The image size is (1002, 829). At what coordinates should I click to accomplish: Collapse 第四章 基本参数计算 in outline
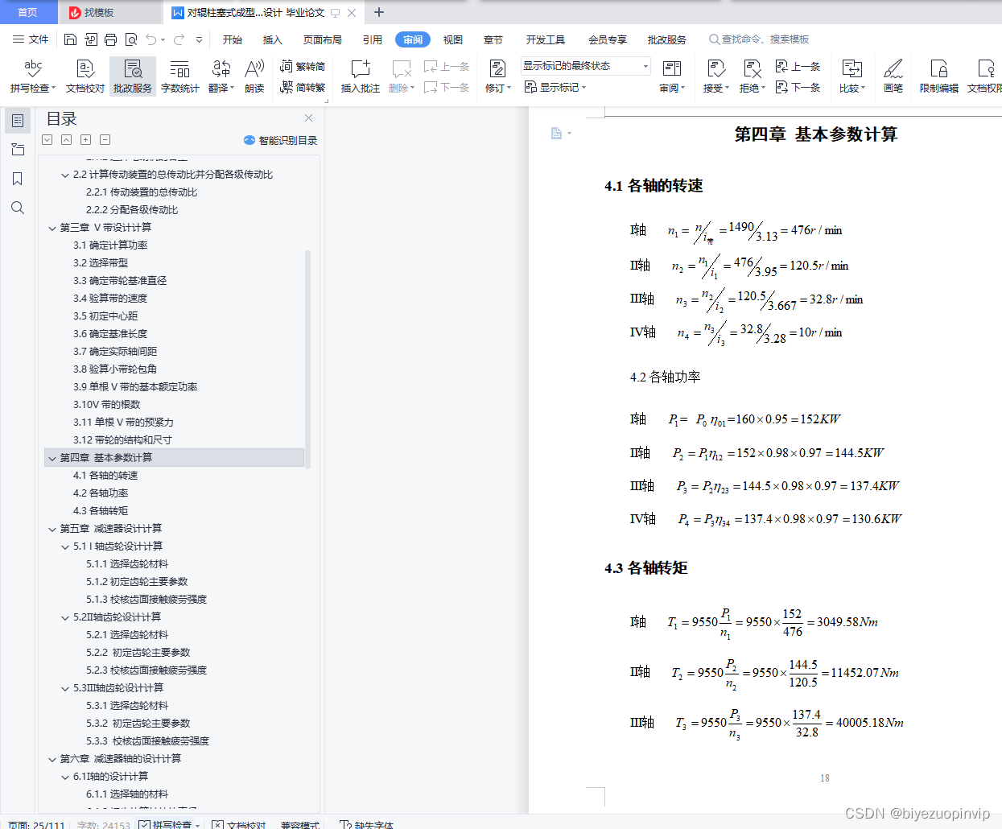point(52,457)
